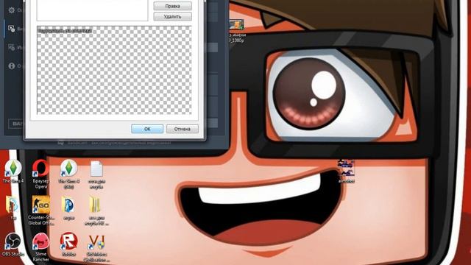
Task: Open plain yellow folder right of emblem folder
Action: click(x=96, y=211)
